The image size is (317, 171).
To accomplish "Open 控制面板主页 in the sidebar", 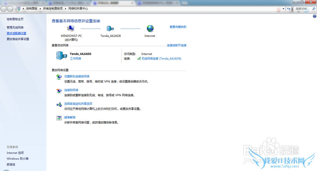I will coord(15,19).
